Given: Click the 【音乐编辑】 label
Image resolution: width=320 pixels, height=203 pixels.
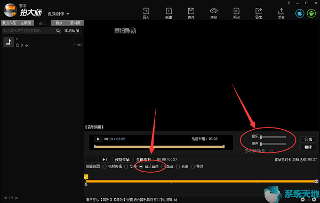Looking at the screenshot, I should pyautogui.click(x=94, y=127).
